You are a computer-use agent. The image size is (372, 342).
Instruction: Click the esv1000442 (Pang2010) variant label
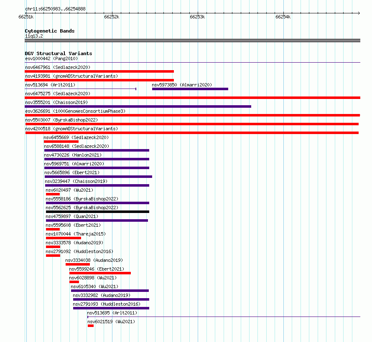(51, 58)
